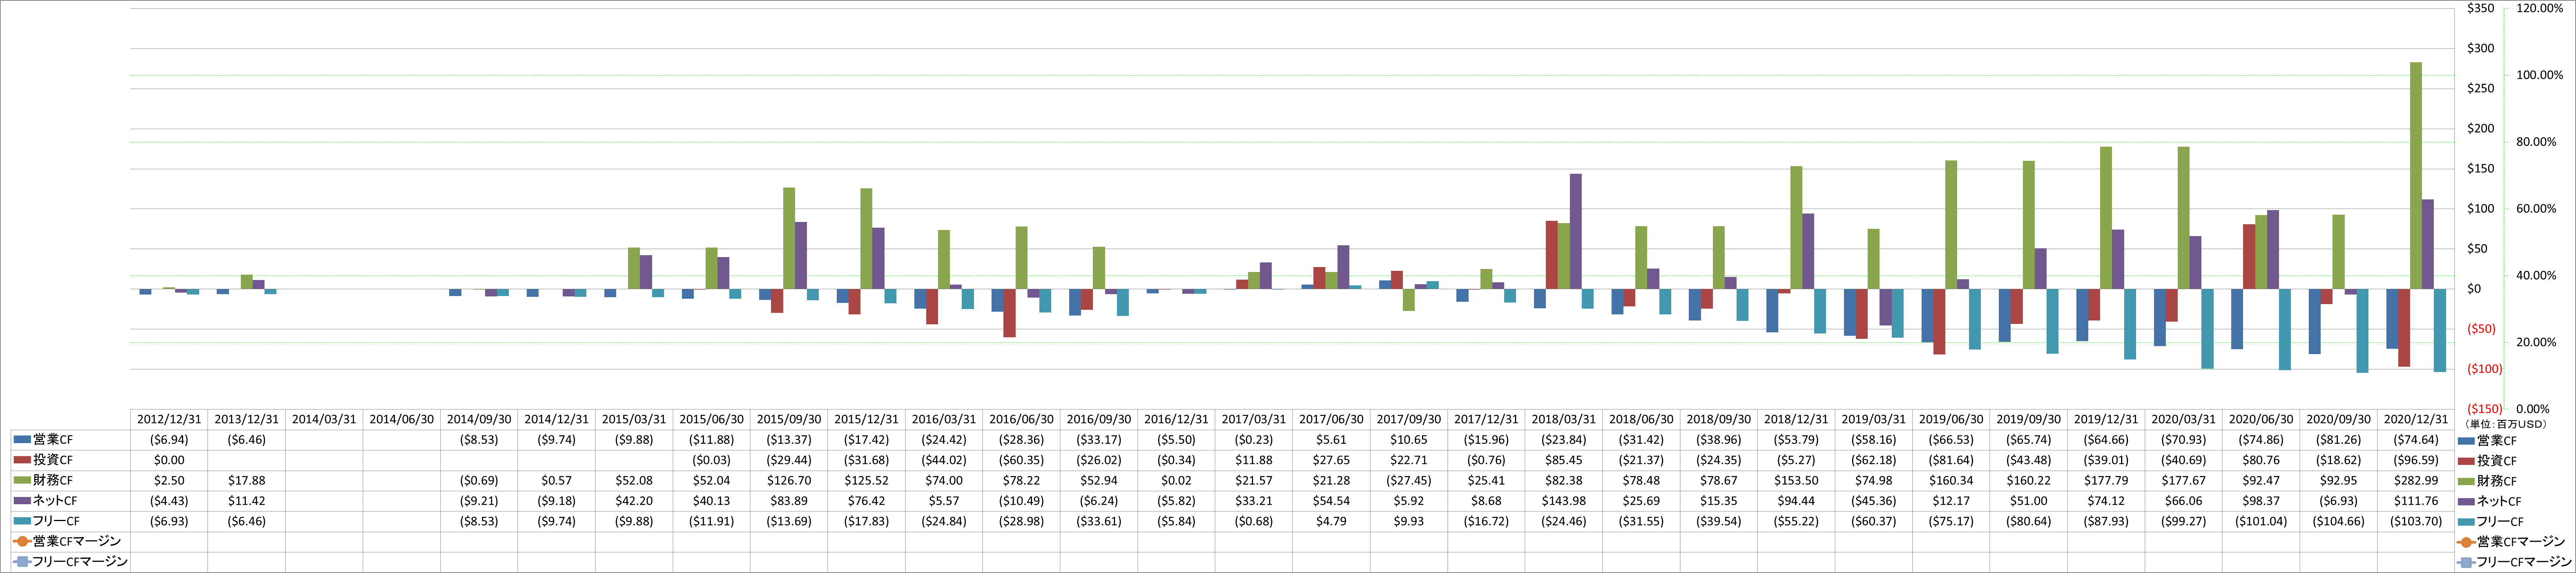The height and width of the screenshot is (573, 2576).
Task: Select the 2013/12/31 date column header
Action: [x=246, y=419]
